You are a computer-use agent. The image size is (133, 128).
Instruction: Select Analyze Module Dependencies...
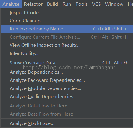(66, 88)
